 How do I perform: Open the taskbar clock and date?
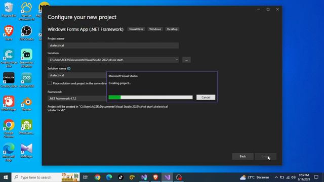[304, 177]
